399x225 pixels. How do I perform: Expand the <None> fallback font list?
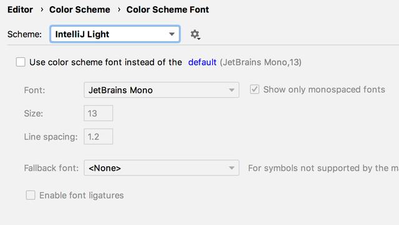click(161, 168)
